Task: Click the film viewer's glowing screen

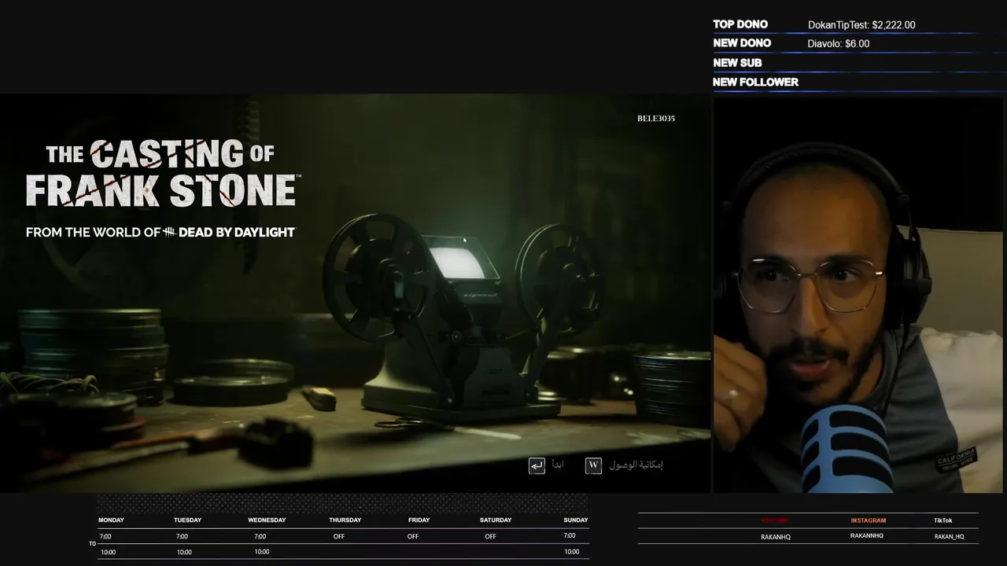Action: pyautogui.click(x=458, y=262)
